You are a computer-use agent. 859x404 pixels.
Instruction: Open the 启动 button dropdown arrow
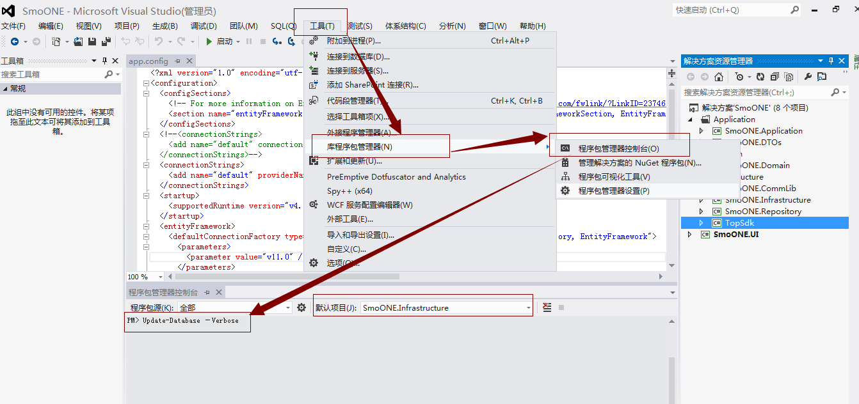237,42
